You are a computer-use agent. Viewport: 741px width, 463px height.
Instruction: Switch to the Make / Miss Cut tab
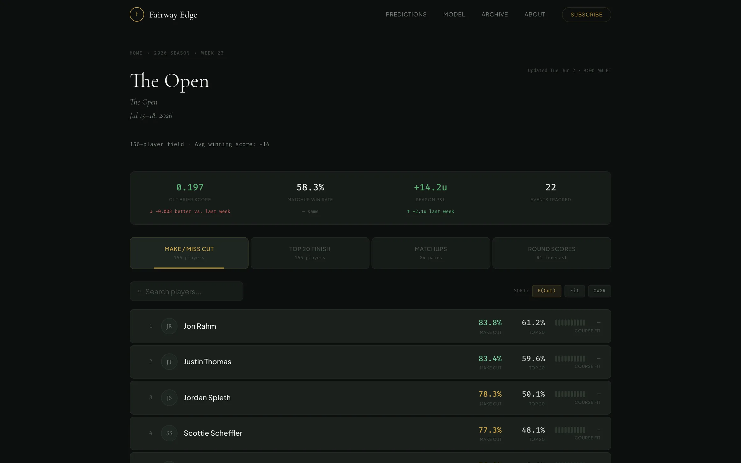pyautogui.click(x=189, y=253)
